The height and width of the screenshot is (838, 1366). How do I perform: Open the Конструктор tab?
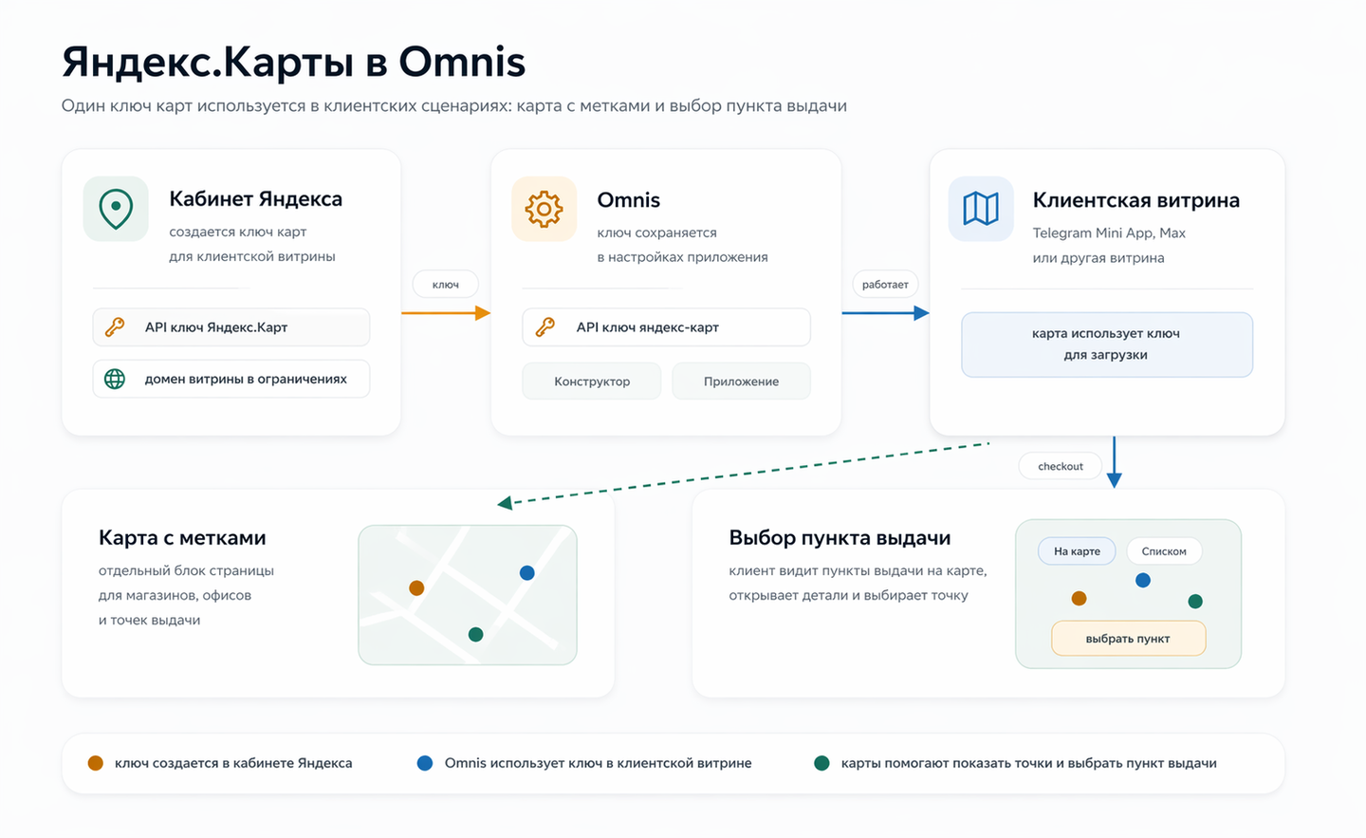(x=591, y=381)
